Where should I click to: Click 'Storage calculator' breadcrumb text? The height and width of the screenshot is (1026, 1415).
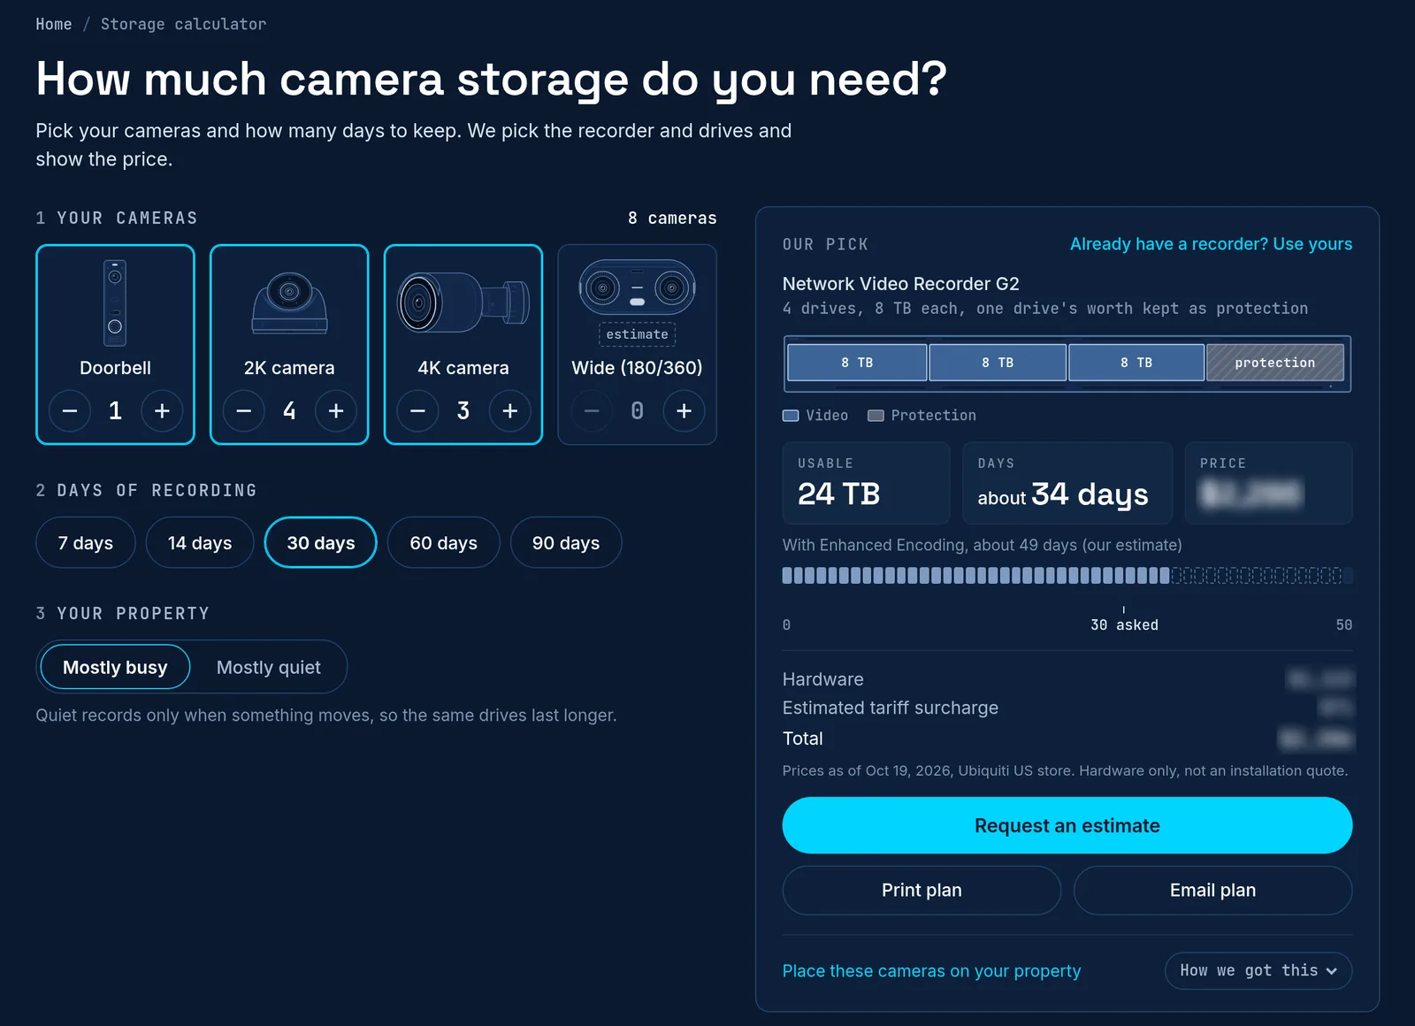[x=183, y=24]
